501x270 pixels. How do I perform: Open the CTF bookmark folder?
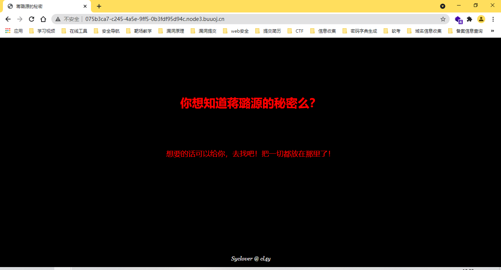(296, 31)
